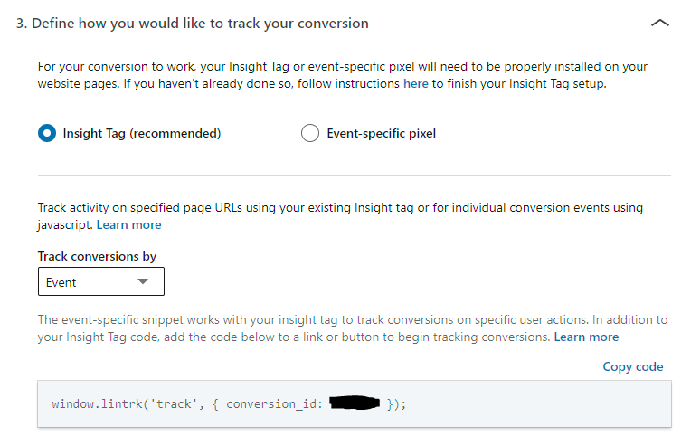Click the 'Insight Tag (recommended)' label text
This screenshot has width=700, height=446.
tap(142, 133)
